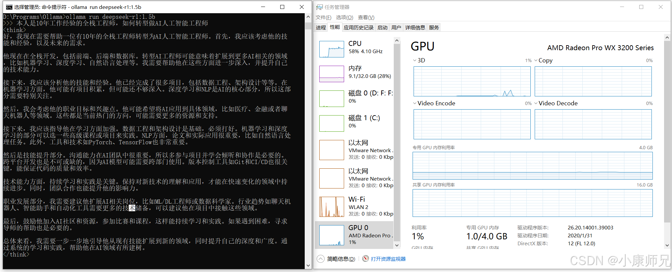Screen dimensions: 672x272
Task: Click AMD Radeon Pro WX 3200 Series label
Action: (600, 48)
